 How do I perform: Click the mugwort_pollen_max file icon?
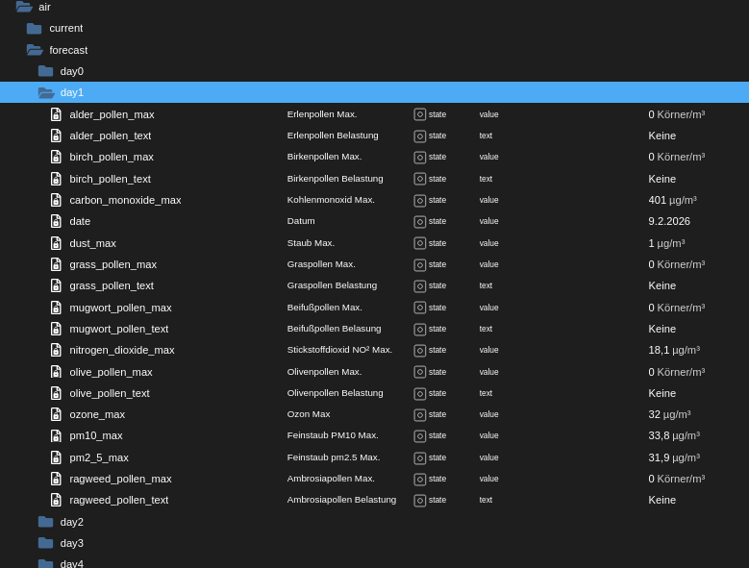(56, 308)
